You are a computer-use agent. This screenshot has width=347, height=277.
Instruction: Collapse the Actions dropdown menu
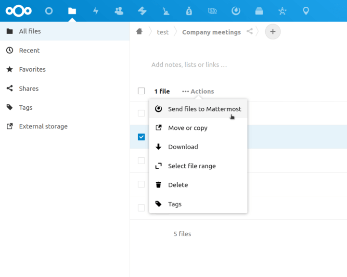(198, 91)
